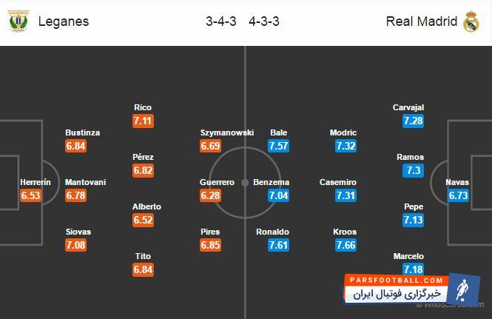Click the Carvajal player name
The image size is (492, 319).
coord(408,107)
